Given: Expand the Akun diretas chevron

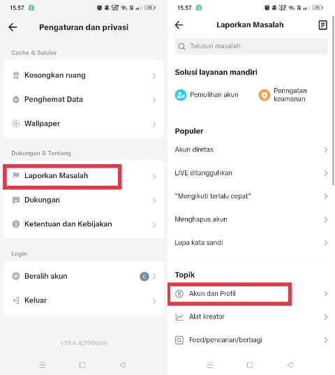Looking at the screenshot, I should (x=326, y=149).
